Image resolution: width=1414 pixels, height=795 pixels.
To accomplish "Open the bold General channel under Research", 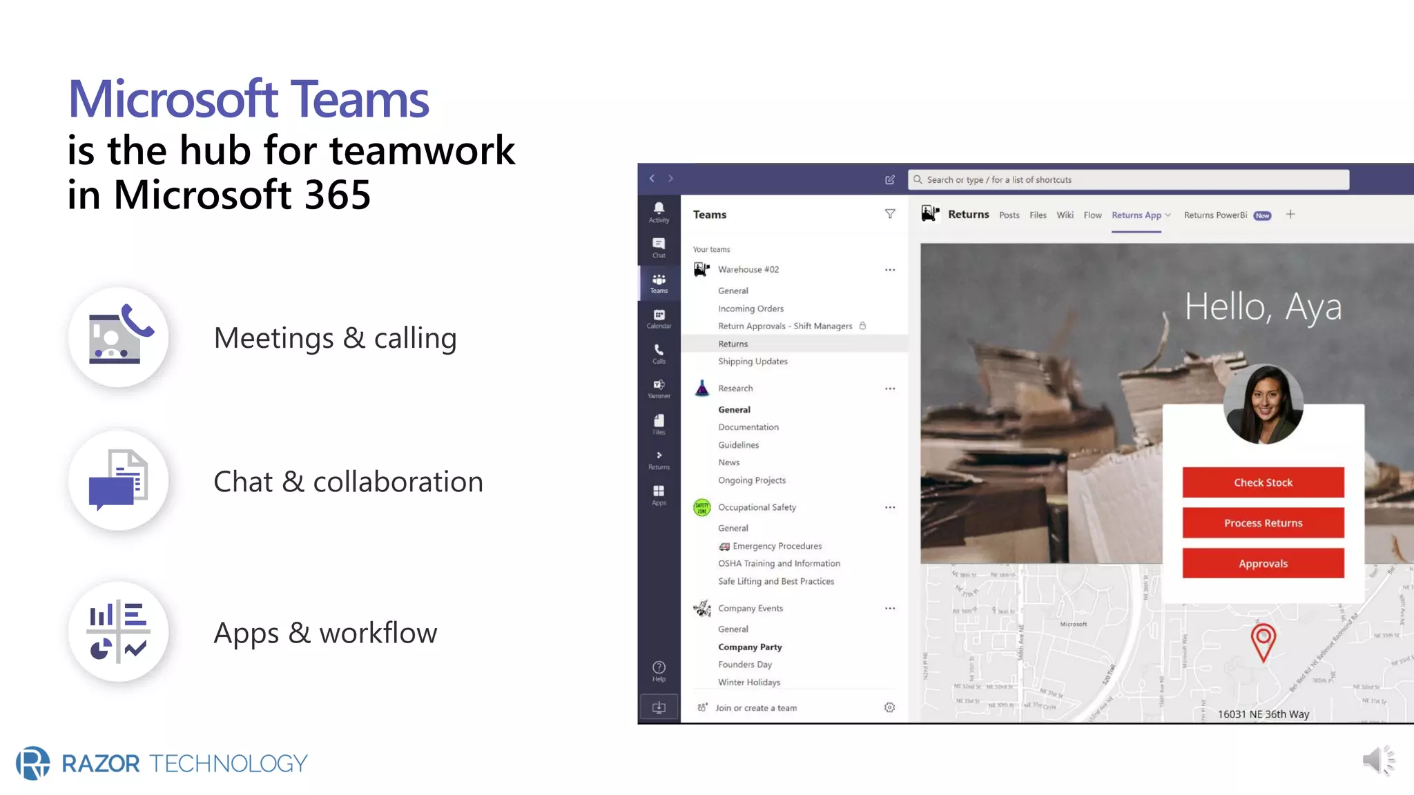I will point(734,410).
